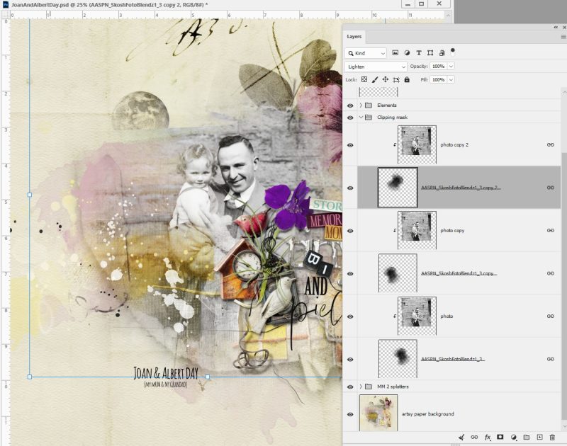
Task: Click the link icon on photo copy layer
Action: (x=551, y=230)
